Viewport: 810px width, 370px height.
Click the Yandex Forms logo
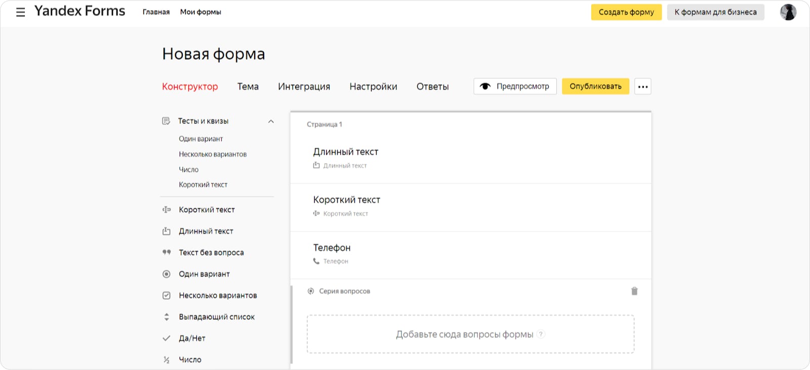[79, 11]
